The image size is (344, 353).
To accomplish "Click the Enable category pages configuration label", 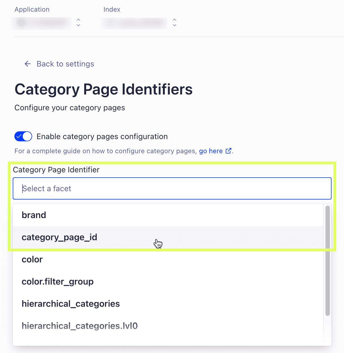I will point(102,137).
